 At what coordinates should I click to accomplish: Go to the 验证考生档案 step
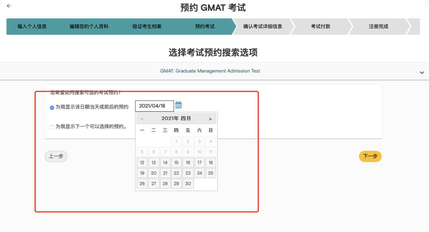147,27
